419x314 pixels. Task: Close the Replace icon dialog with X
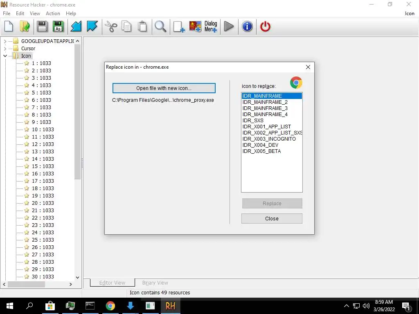tap(308, 67)
